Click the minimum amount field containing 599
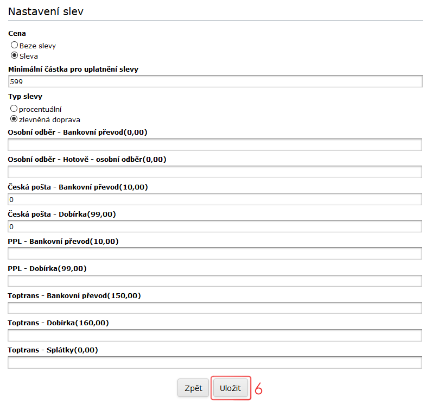 215,81
